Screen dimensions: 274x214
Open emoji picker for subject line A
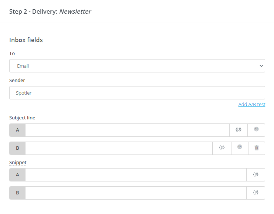coord(256,130)
